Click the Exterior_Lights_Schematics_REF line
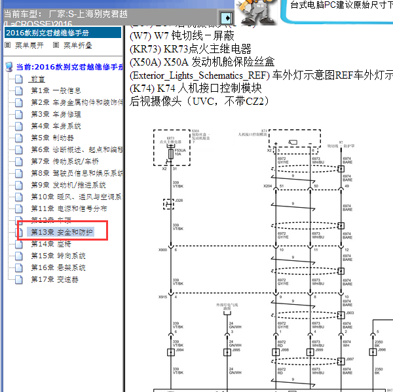 tap(261, 75)
